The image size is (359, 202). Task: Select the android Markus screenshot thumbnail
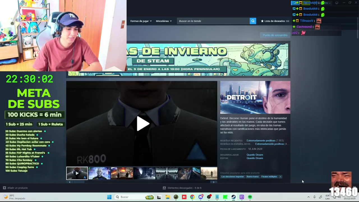99,173
